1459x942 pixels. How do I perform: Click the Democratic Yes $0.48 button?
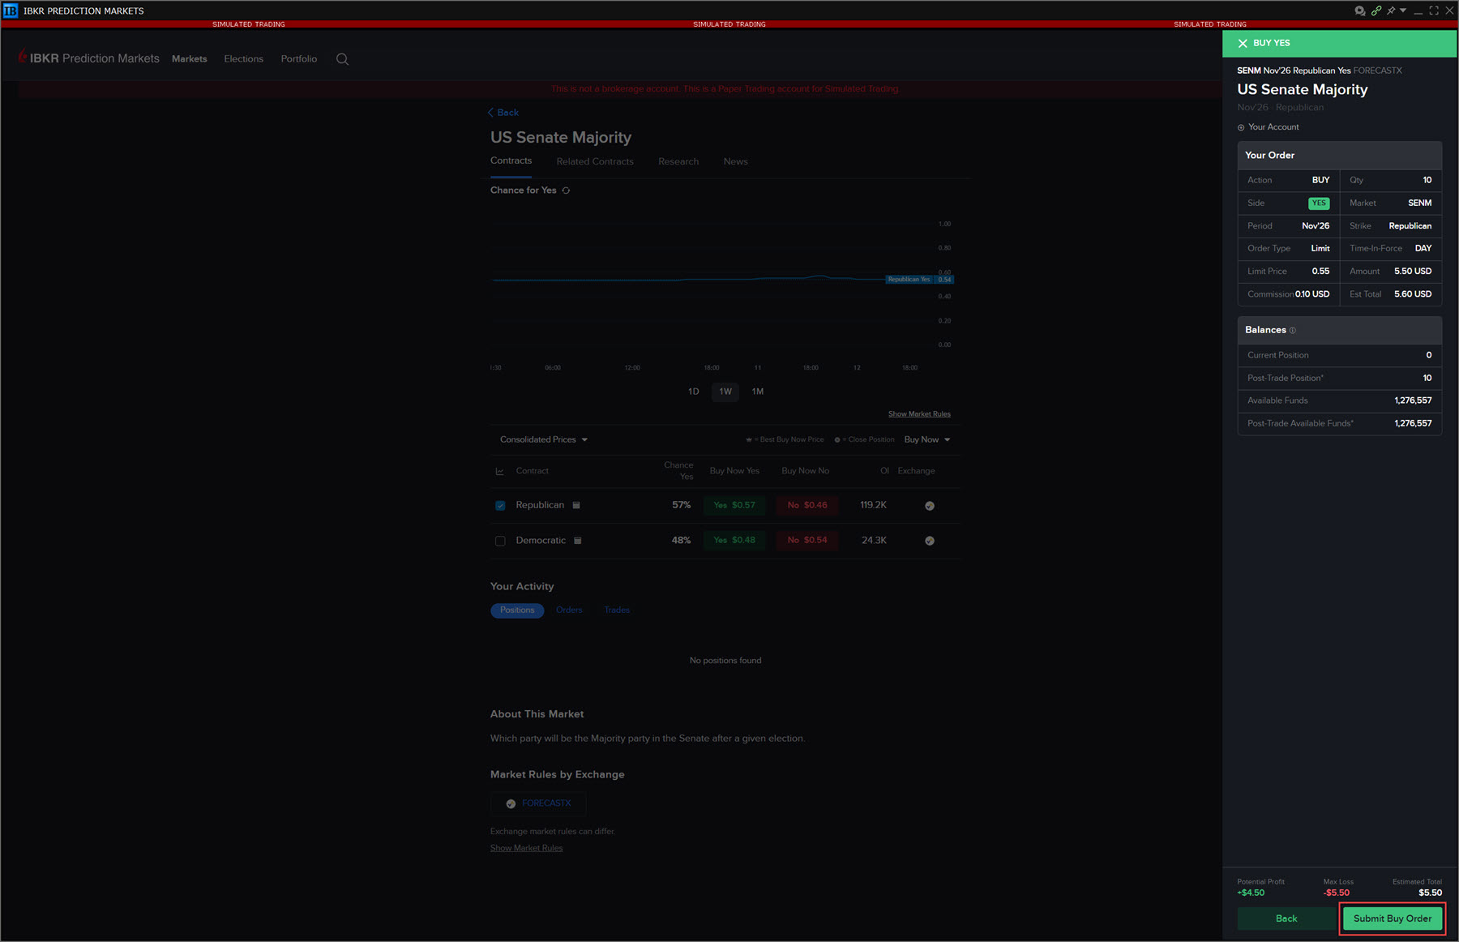[x=734, y=540]
